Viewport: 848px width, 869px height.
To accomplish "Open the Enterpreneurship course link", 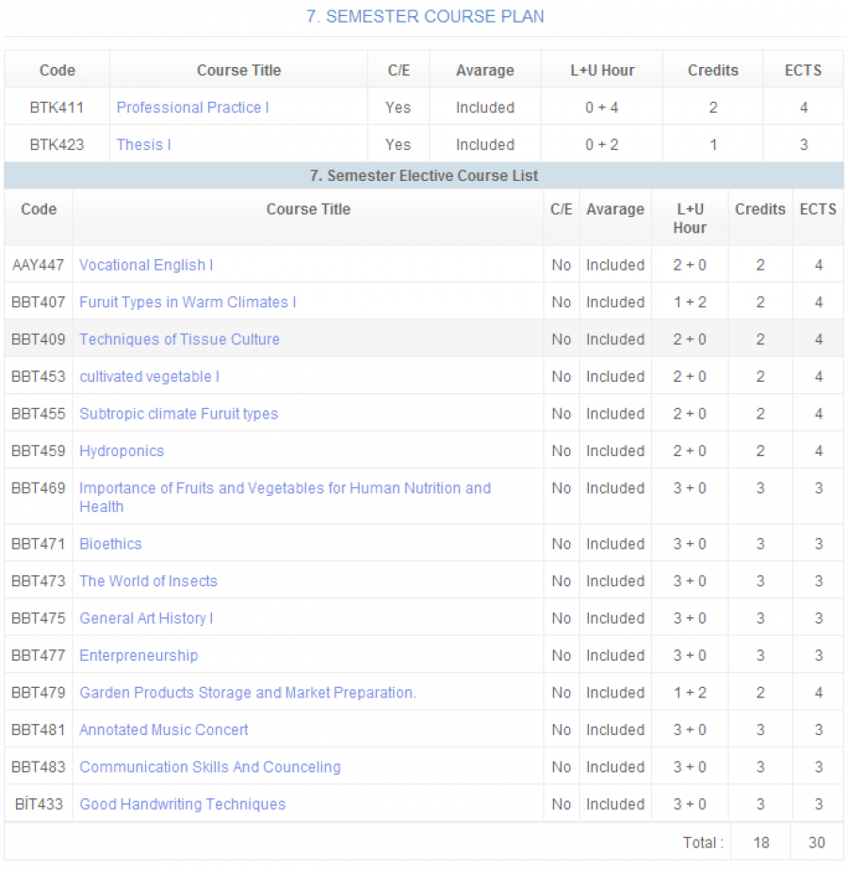I will click(x=139, y=655).
